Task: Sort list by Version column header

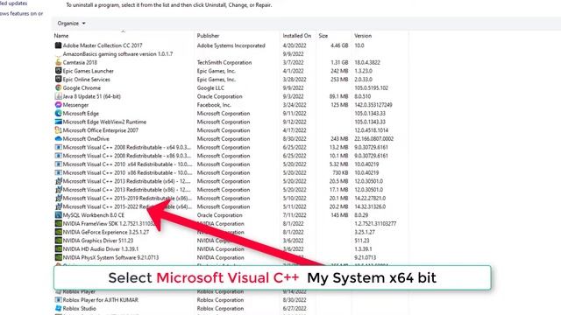Action: [363, 36]
